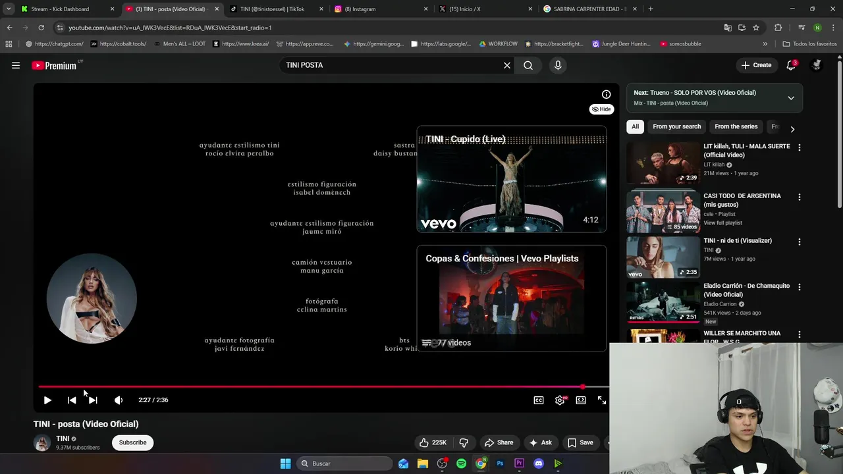This screenshot has width=843, height=474.
Task: Switch to Instagram browser tab
Action: click(381, 9)
